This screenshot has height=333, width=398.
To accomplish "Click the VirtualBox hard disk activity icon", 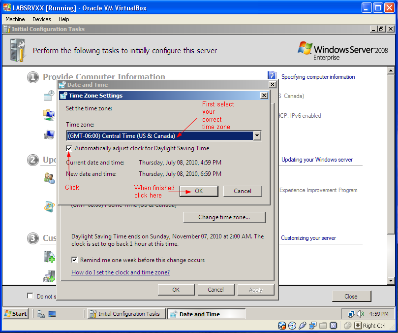I will click(x=282, y=326).
